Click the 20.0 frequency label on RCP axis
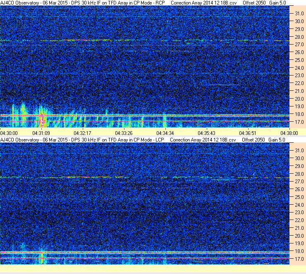 click(299, 99)
